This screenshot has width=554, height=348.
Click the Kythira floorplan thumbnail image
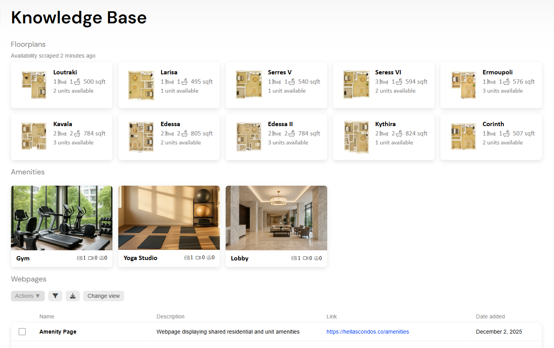tap(356, 137)
